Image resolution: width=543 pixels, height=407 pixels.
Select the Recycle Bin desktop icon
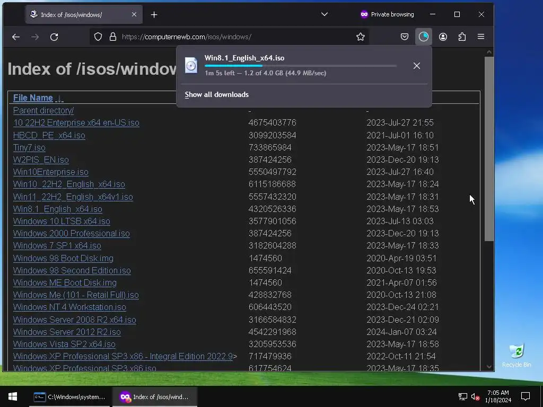(x=516, y=356)
